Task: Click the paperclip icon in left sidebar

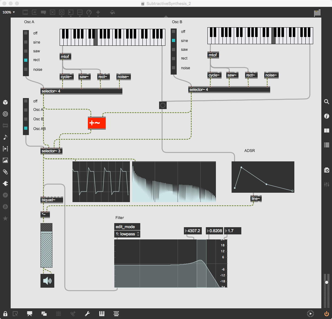Action: point(5,172)
